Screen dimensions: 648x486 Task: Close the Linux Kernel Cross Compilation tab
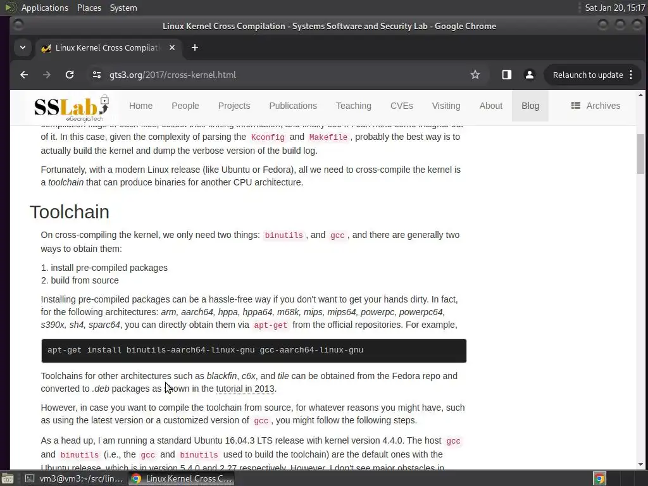click(172, 47)
